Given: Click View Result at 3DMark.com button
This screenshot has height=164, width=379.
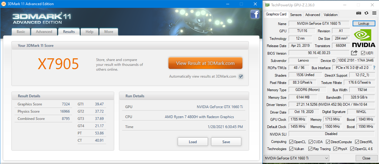Looking at the screenshot, I should [206, 63].
